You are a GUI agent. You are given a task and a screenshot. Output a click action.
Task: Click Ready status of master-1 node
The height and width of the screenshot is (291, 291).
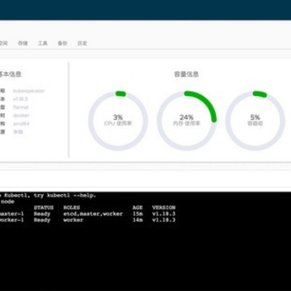[x=42, y=213]
